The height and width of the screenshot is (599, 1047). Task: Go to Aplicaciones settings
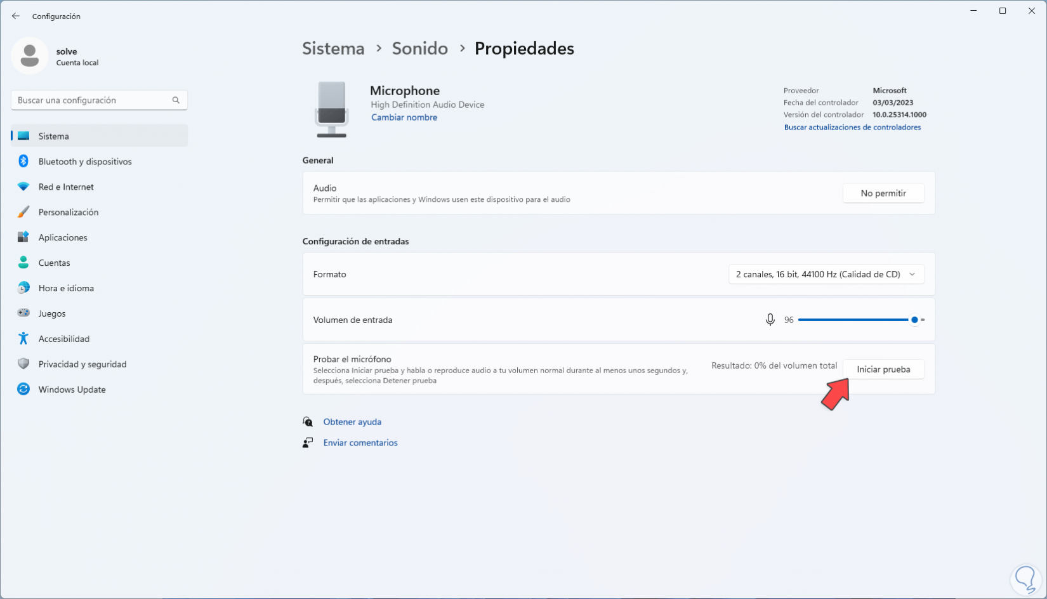pyautogui.click(x=63, y=237)
